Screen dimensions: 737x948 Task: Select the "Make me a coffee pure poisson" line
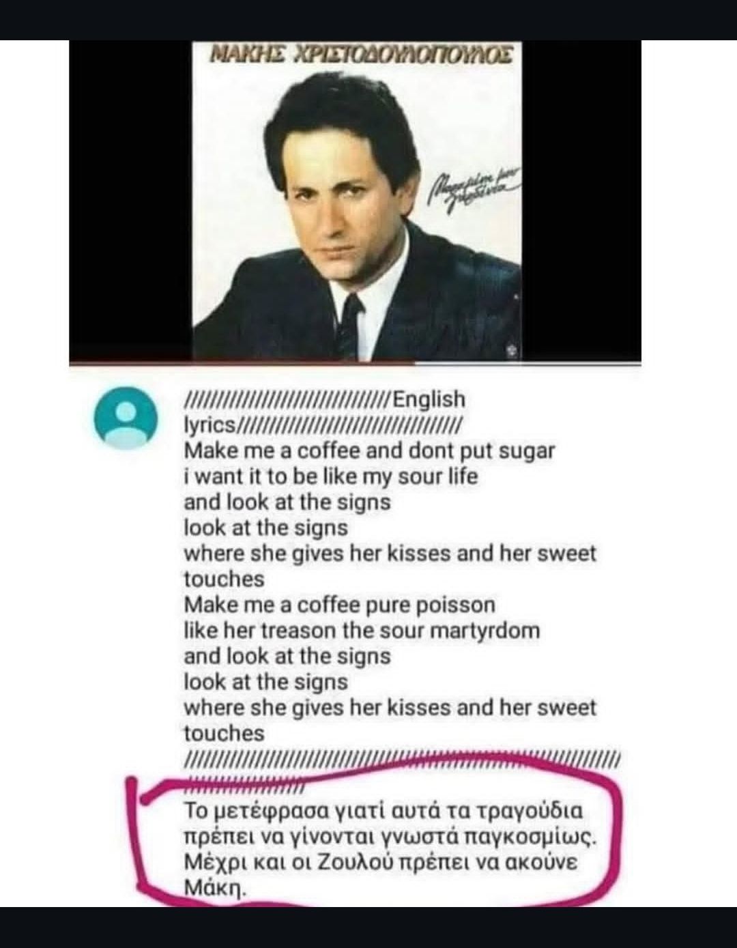point(339,605)
